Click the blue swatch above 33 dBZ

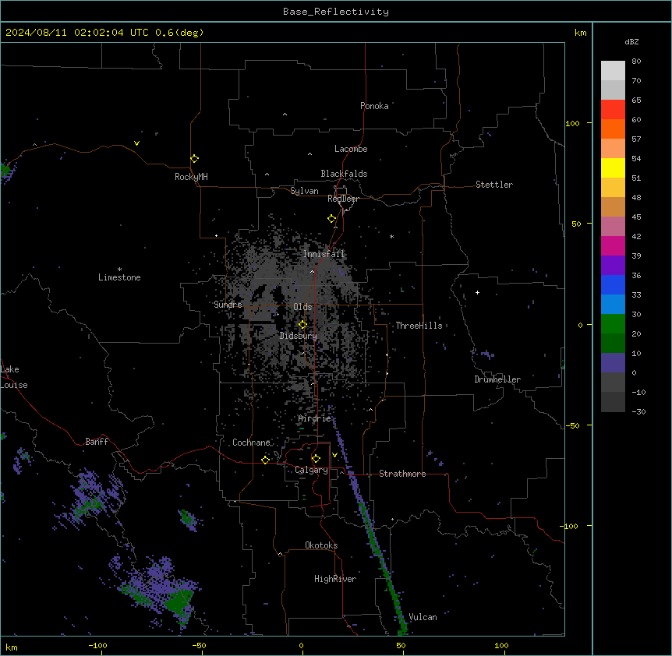pyautogui.click(x=613, y=284)
